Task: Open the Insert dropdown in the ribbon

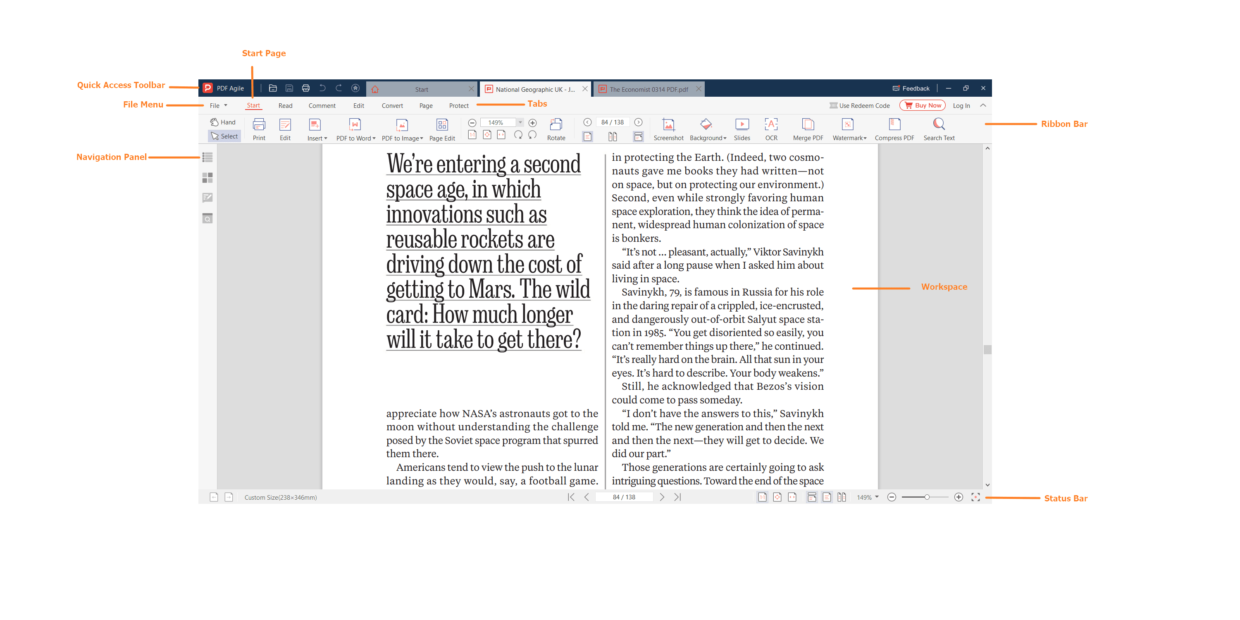Action: 317,129
